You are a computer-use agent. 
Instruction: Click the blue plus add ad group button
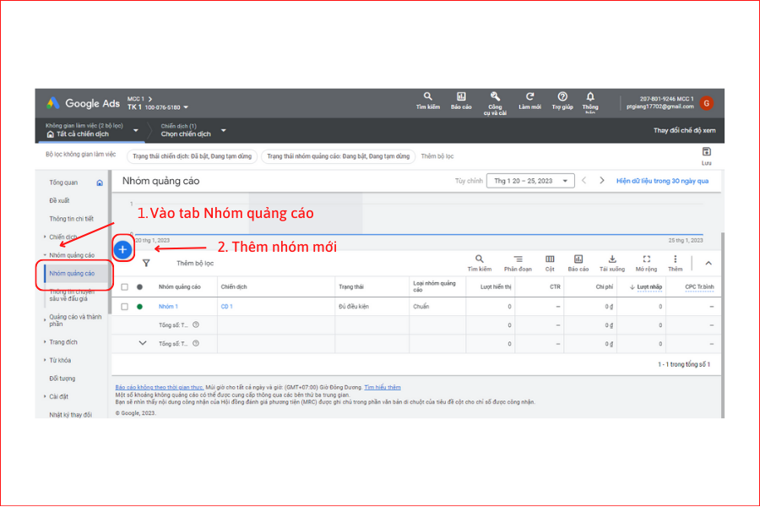point(122,249)
